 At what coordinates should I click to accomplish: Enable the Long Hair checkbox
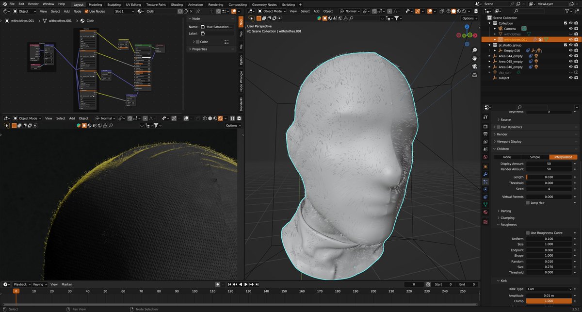[x=528, y=203]
